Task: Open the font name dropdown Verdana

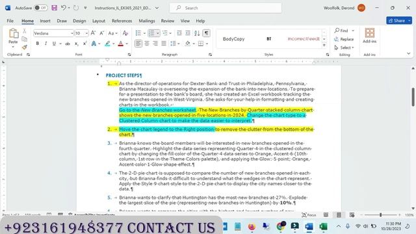Action: click(x=72, y=33)
